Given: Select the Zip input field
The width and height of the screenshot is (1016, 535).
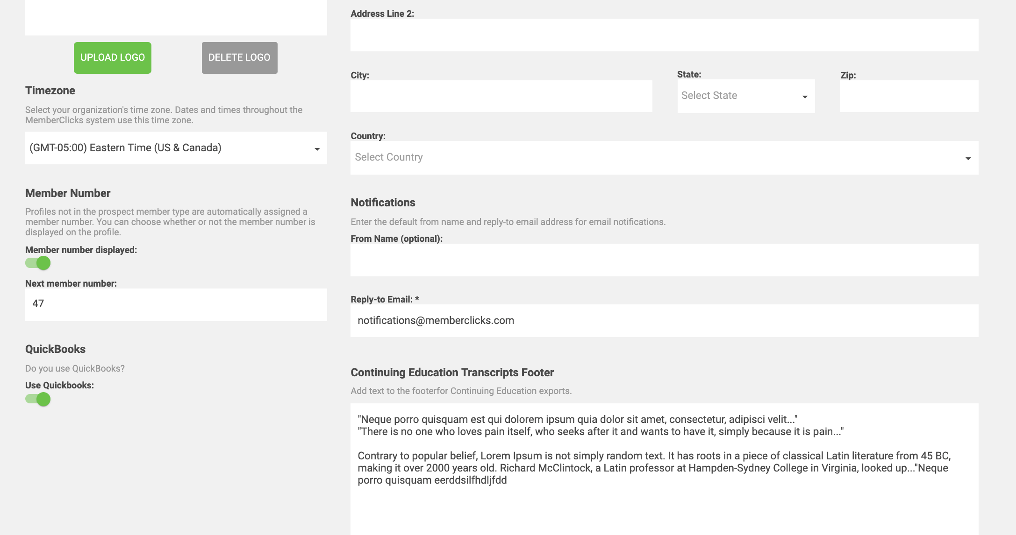Looking at the screenshot, I should coord(909,96).
